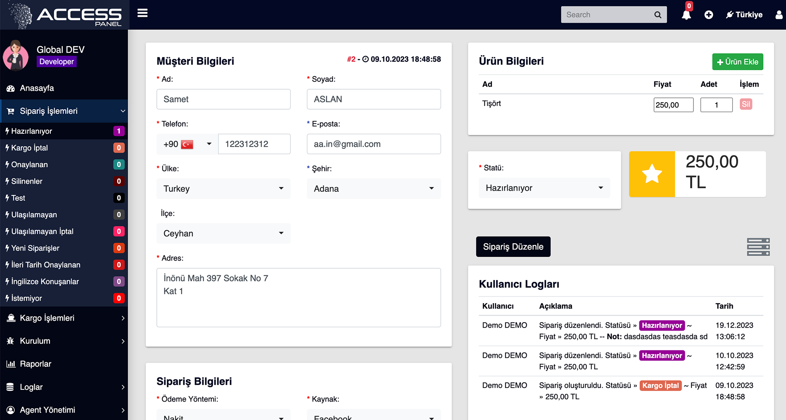
Task: Open the Kargo İptal orders list
Action: point(64,148)
